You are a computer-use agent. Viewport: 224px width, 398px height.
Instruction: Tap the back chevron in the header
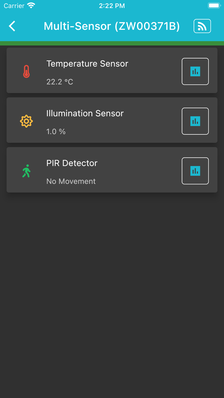click(12, 26)
